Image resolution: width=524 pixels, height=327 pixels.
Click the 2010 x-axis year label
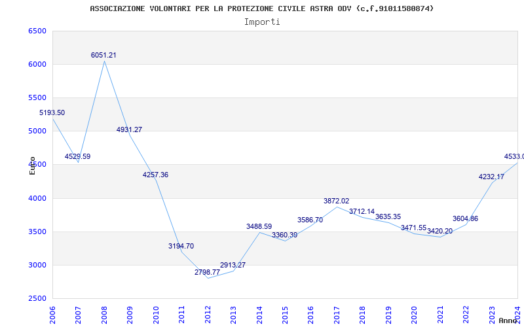tap(156, 315)
